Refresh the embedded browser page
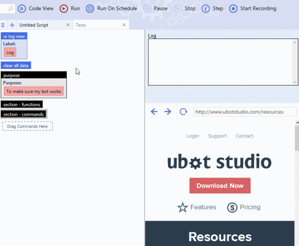 (183, 112)
